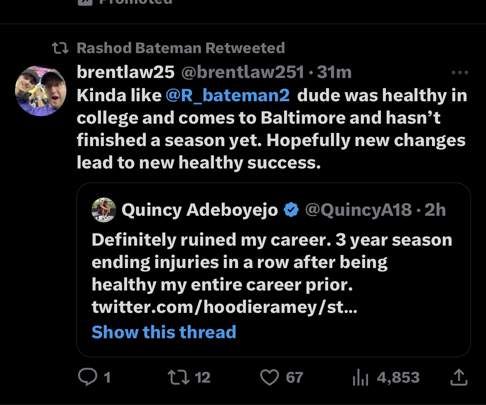Like the tweet with 67 likes
Screen dimensions: 486x405
(269, 378)
